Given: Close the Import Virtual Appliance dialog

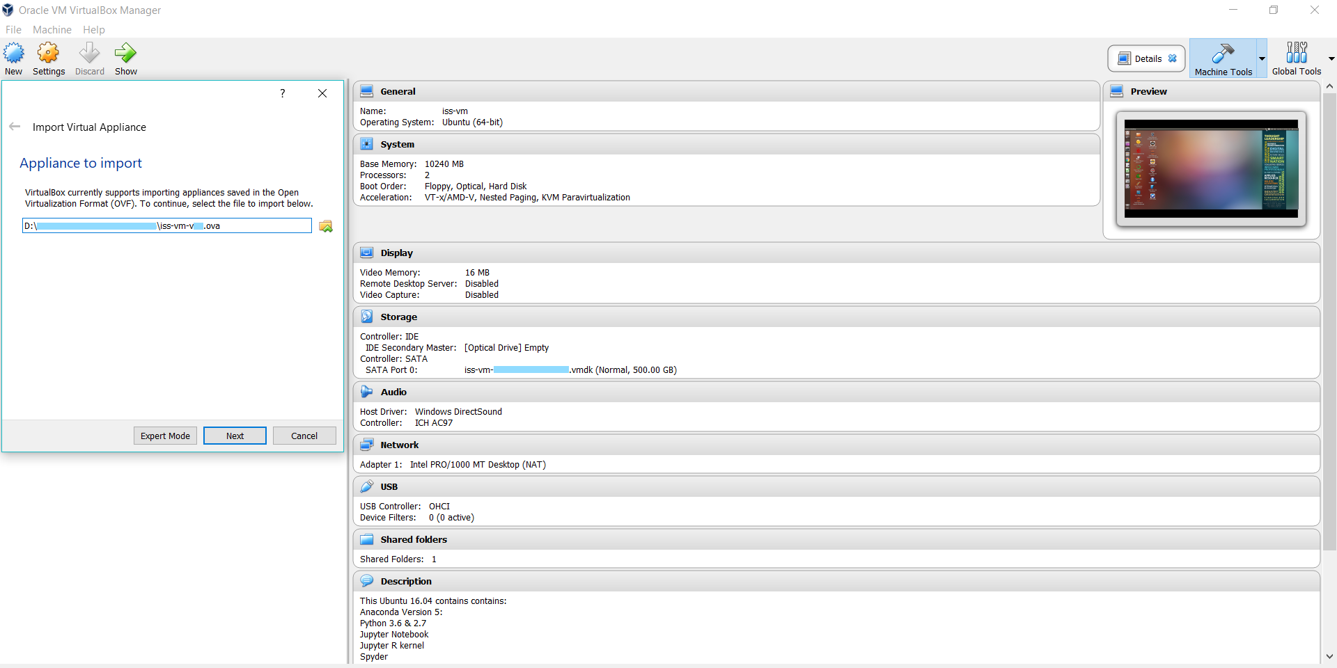Looking at the screenshot, I should pos(322,93).
